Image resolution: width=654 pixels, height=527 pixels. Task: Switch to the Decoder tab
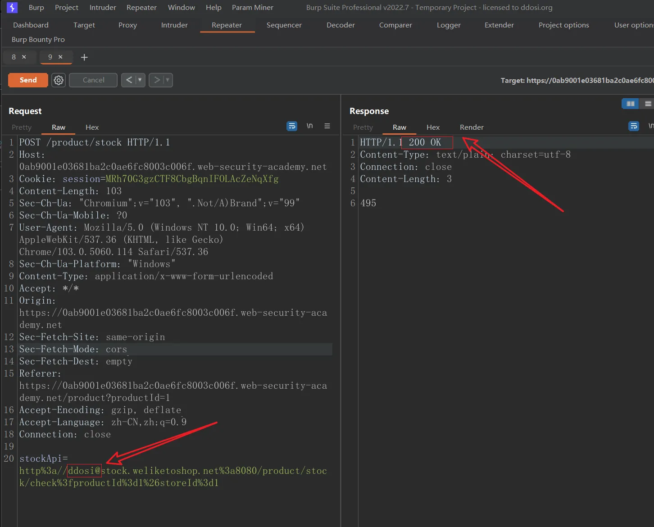tap(341, 25)
